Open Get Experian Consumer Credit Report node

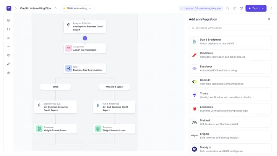(55, 107)
